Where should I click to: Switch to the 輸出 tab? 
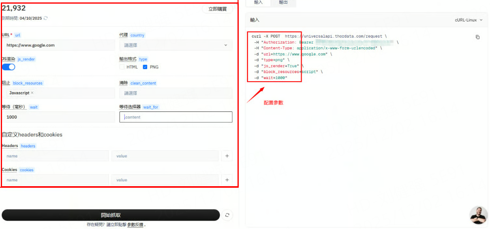coord(283,2)
